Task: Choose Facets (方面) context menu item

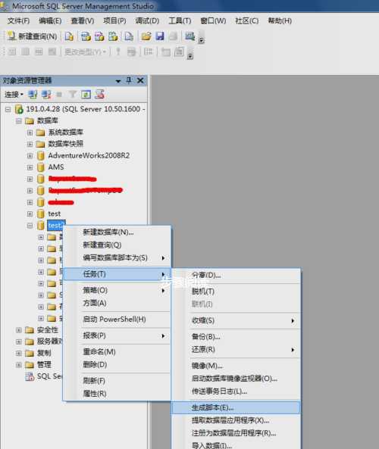Action: pyautogui.click(x=117, y=303)
